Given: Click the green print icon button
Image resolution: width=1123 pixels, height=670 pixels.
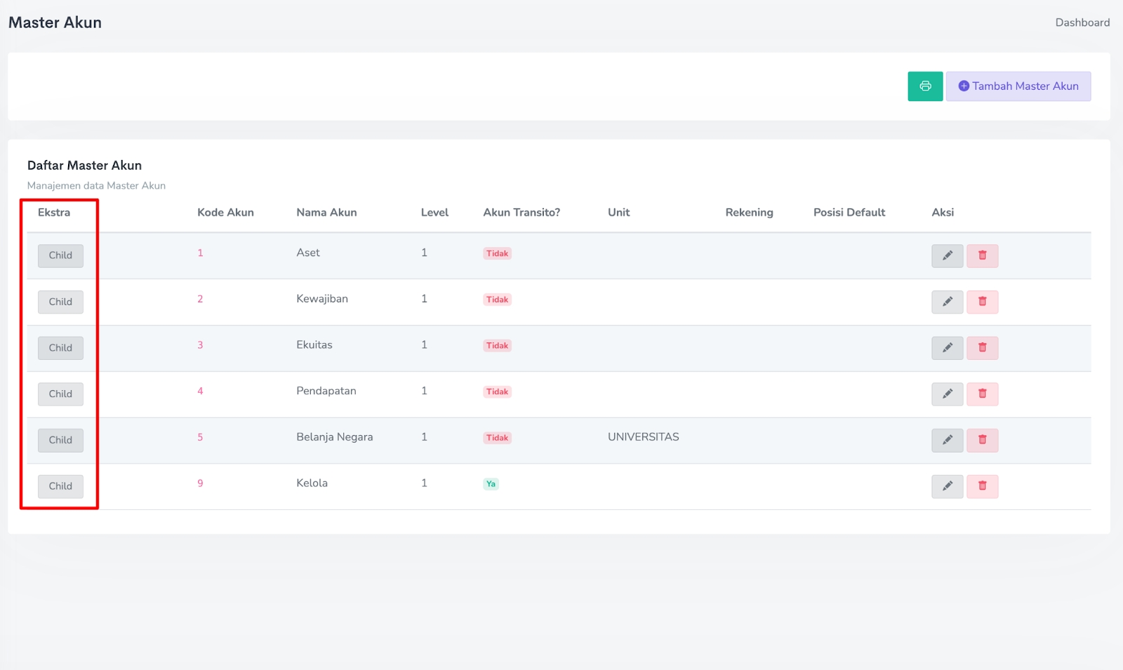Looking at the screenshot, I should [924, 86].
